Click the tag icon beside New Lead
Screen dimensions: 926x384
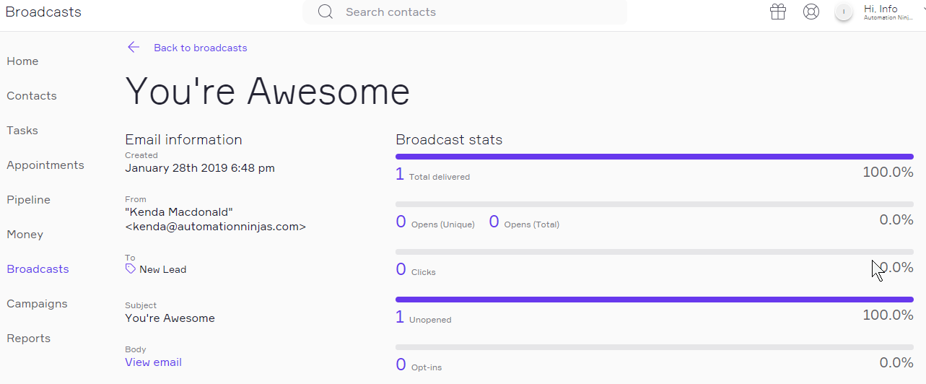click(131, 269)
